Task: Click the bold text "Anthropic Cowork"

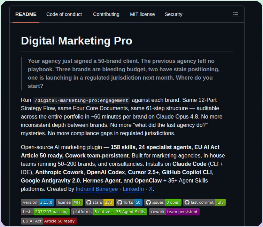Action: coord(59,172)
